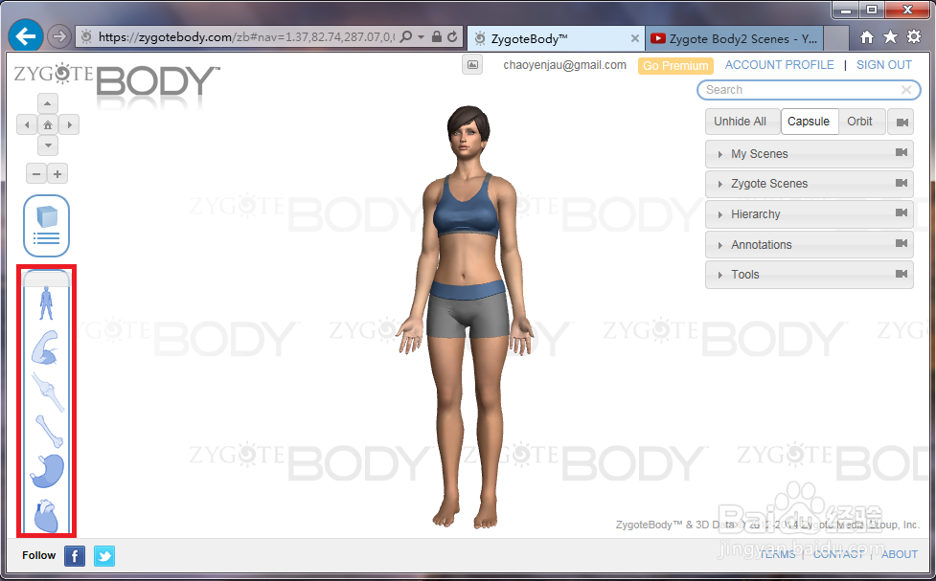
Task: Click camera icon on My Scenes row
Action: coord(902,153)
